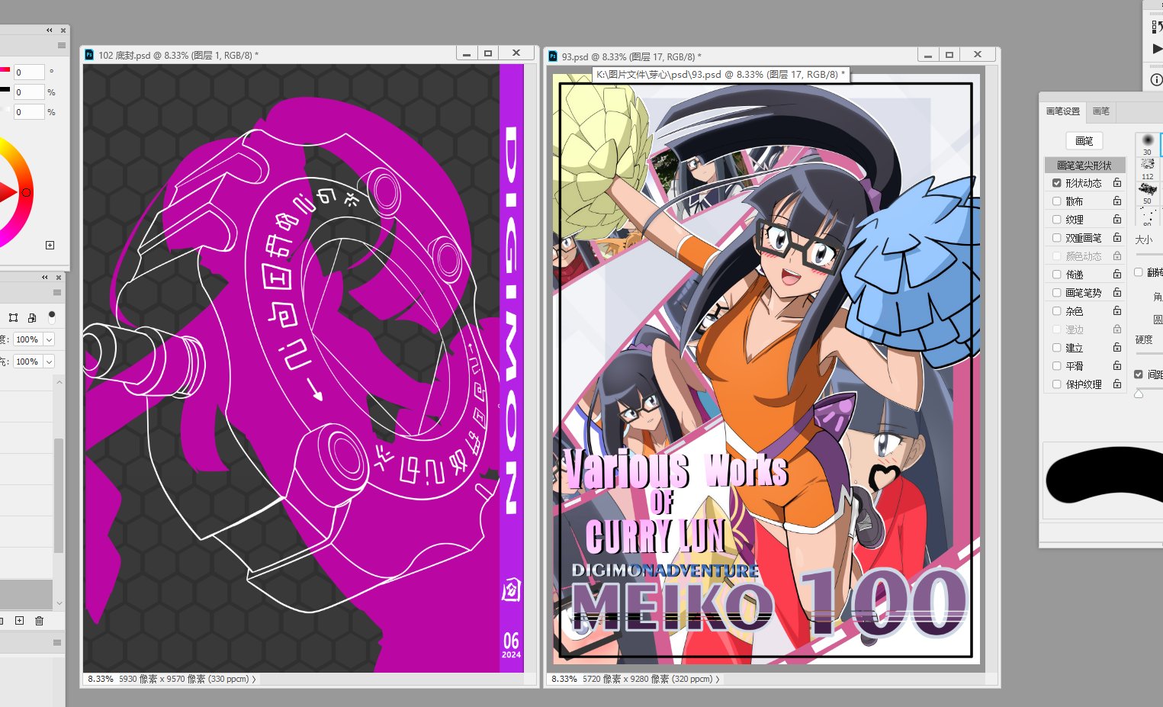The image size is (1163, 707).
Task: Activate the 102 底封.psd document title bar
Action: tap(267, 55)
